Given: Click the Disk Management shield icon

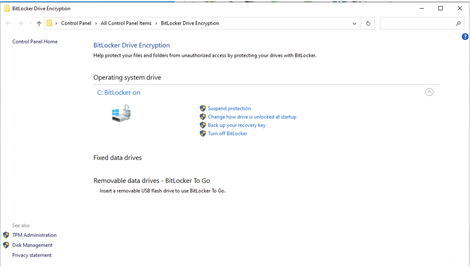Looking at the screenshot, I should tap(6, 245).
